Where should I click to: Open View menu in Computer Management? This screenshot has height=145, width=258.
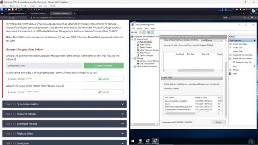click(146, 29)
